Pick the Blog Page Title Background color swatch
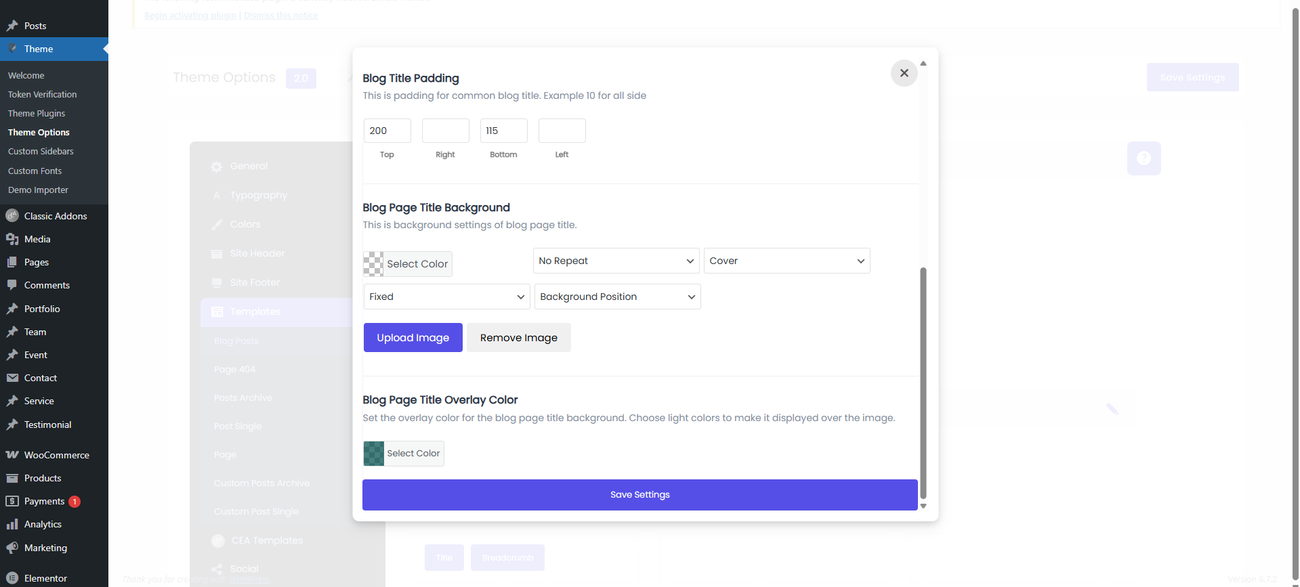 373,264
